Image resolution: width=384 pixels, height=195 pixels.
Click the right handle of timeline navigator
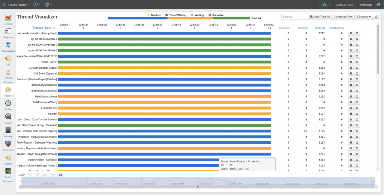point(374,181)
